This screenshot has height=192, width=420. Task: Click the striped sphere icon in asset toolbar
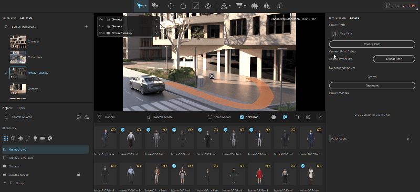click(308, 117)
